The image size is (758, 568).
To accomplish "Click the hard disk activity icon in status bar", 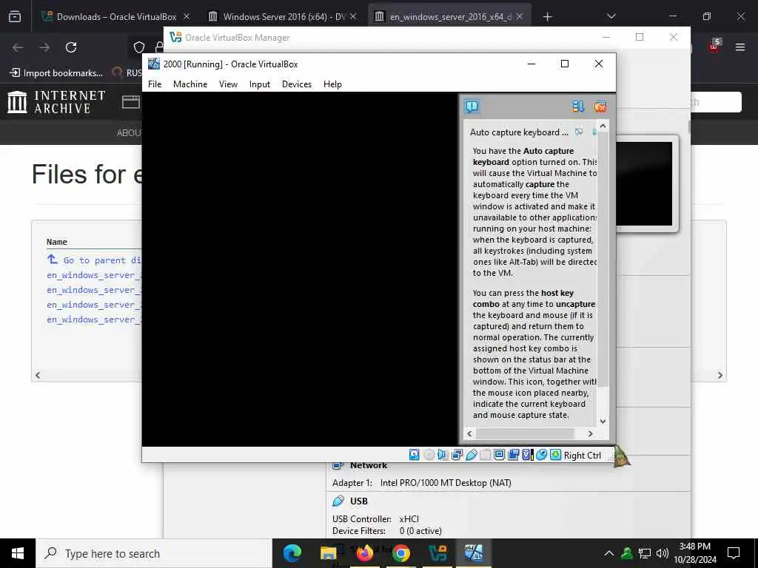I will click(x=415, y=455).
